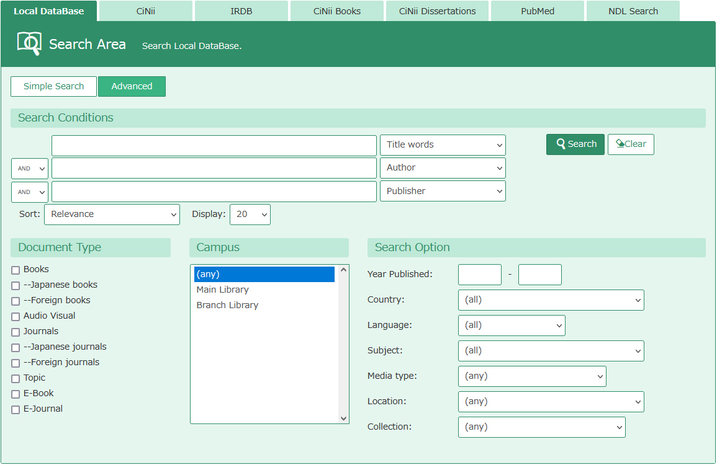Select the NDL Search tab
Viewport: 717px width, 465px height.
click(x=633, y=11)
